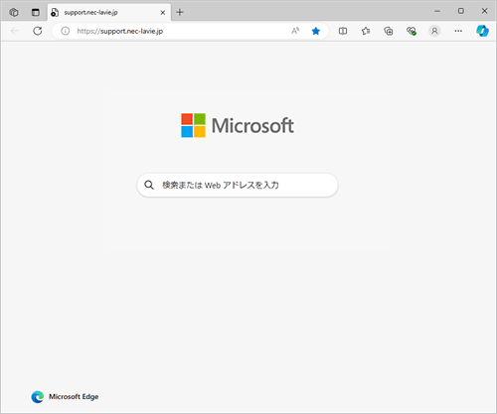This screenshot has width=497, height=414.
Task: Open Read aloud icon in address bar
Action: (x=295, y=31)
